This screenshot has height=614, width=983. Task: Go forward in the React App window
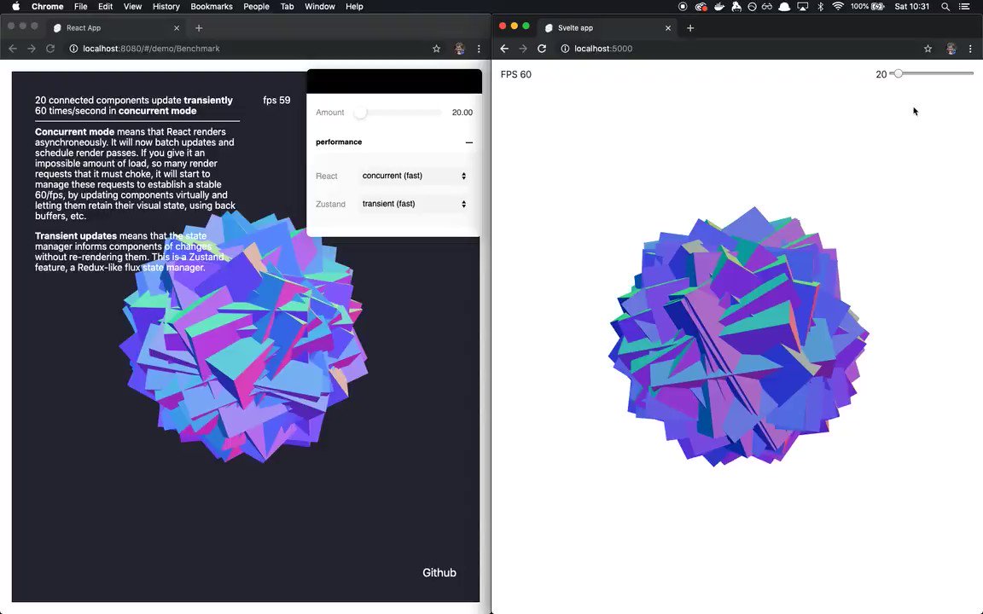click(x=32, y=49)
